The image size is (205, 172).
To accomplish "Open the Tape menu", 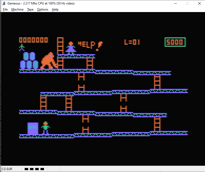I will [30, 9].
